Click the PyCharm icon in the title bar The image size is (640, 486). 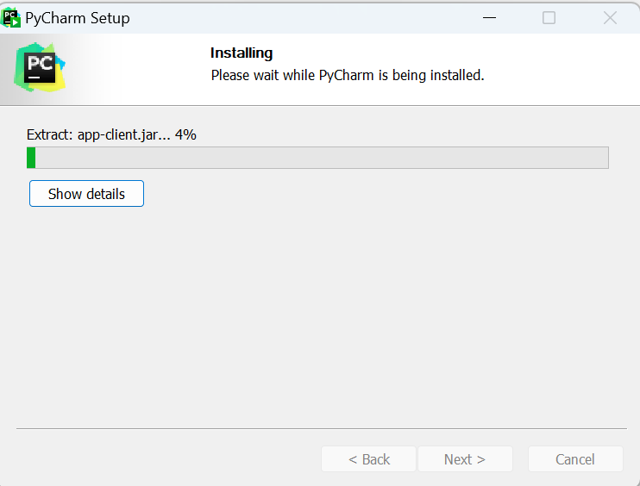11,17
